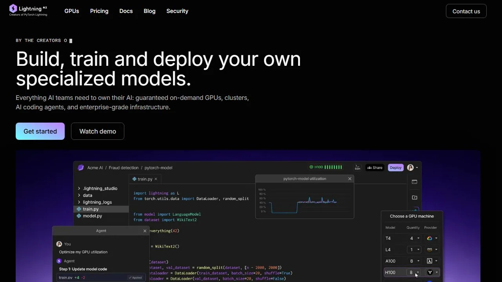Expand the .lightning_studio folder
This screenshot has height=282, width=502.
(98, 188)
